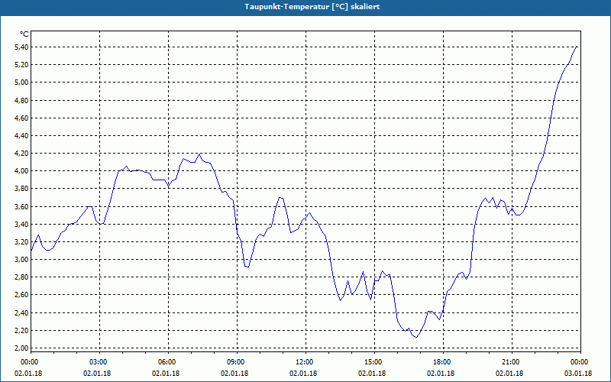This screenshot has width=611, height=382.
Task: Select the 12:00 time label
Action: 305,362
